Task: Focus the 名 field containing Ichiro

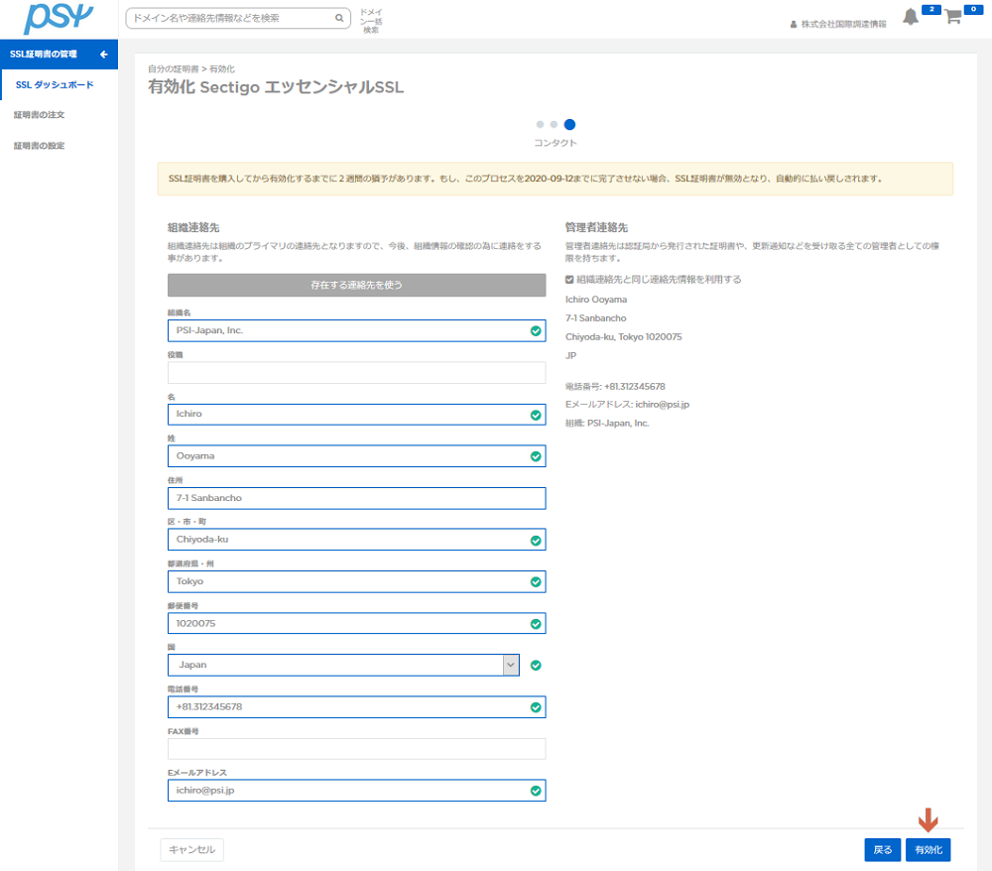Action: (357, 415)
